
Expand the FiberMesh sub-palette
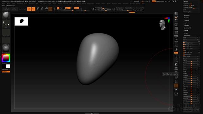click(x=187, y=25)
